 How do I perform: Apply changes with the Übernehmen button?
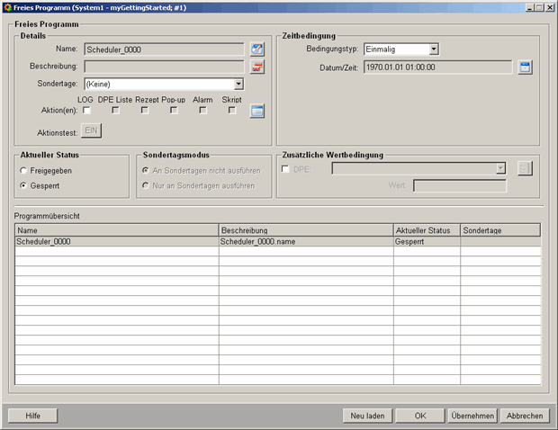tap(472, 416)
